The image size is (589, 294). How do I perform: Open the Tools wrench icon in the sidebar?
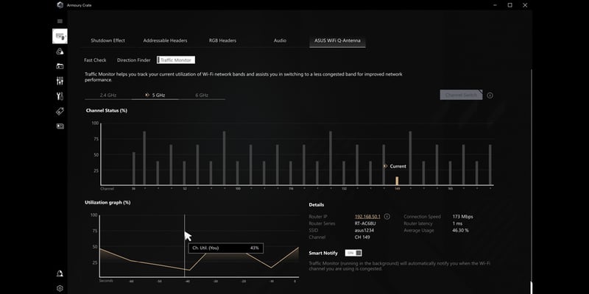pos(60,96)
